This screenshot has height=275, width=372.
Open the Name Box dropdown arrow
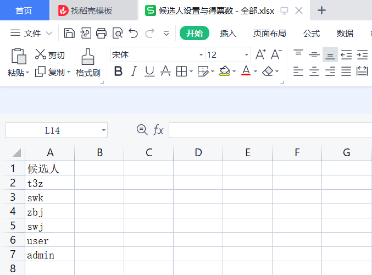(104, 130)
